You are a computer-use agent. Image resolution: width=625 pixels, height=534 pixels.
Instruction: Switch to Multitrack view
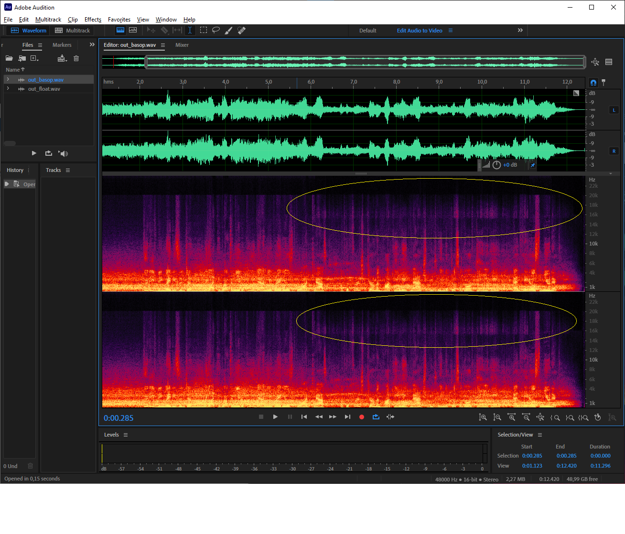73,31
